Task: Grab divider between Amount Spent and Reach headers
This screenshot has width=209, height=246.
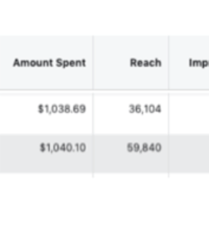Action: tap(93, 62)
